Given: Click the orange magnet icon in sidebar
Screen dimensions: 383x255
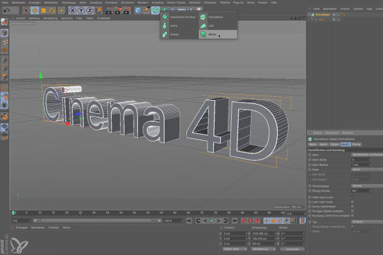Looking at the screenshot, I should click(4, 117).
